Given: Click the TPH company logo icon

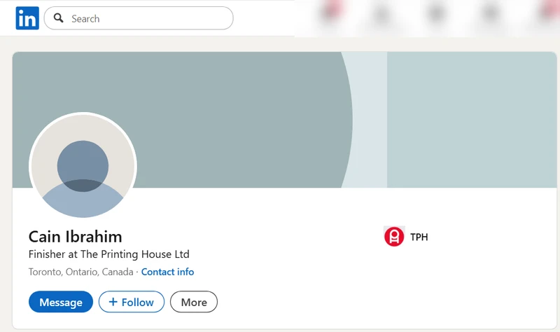Looking at the screenshot, I should pos(394,237).
